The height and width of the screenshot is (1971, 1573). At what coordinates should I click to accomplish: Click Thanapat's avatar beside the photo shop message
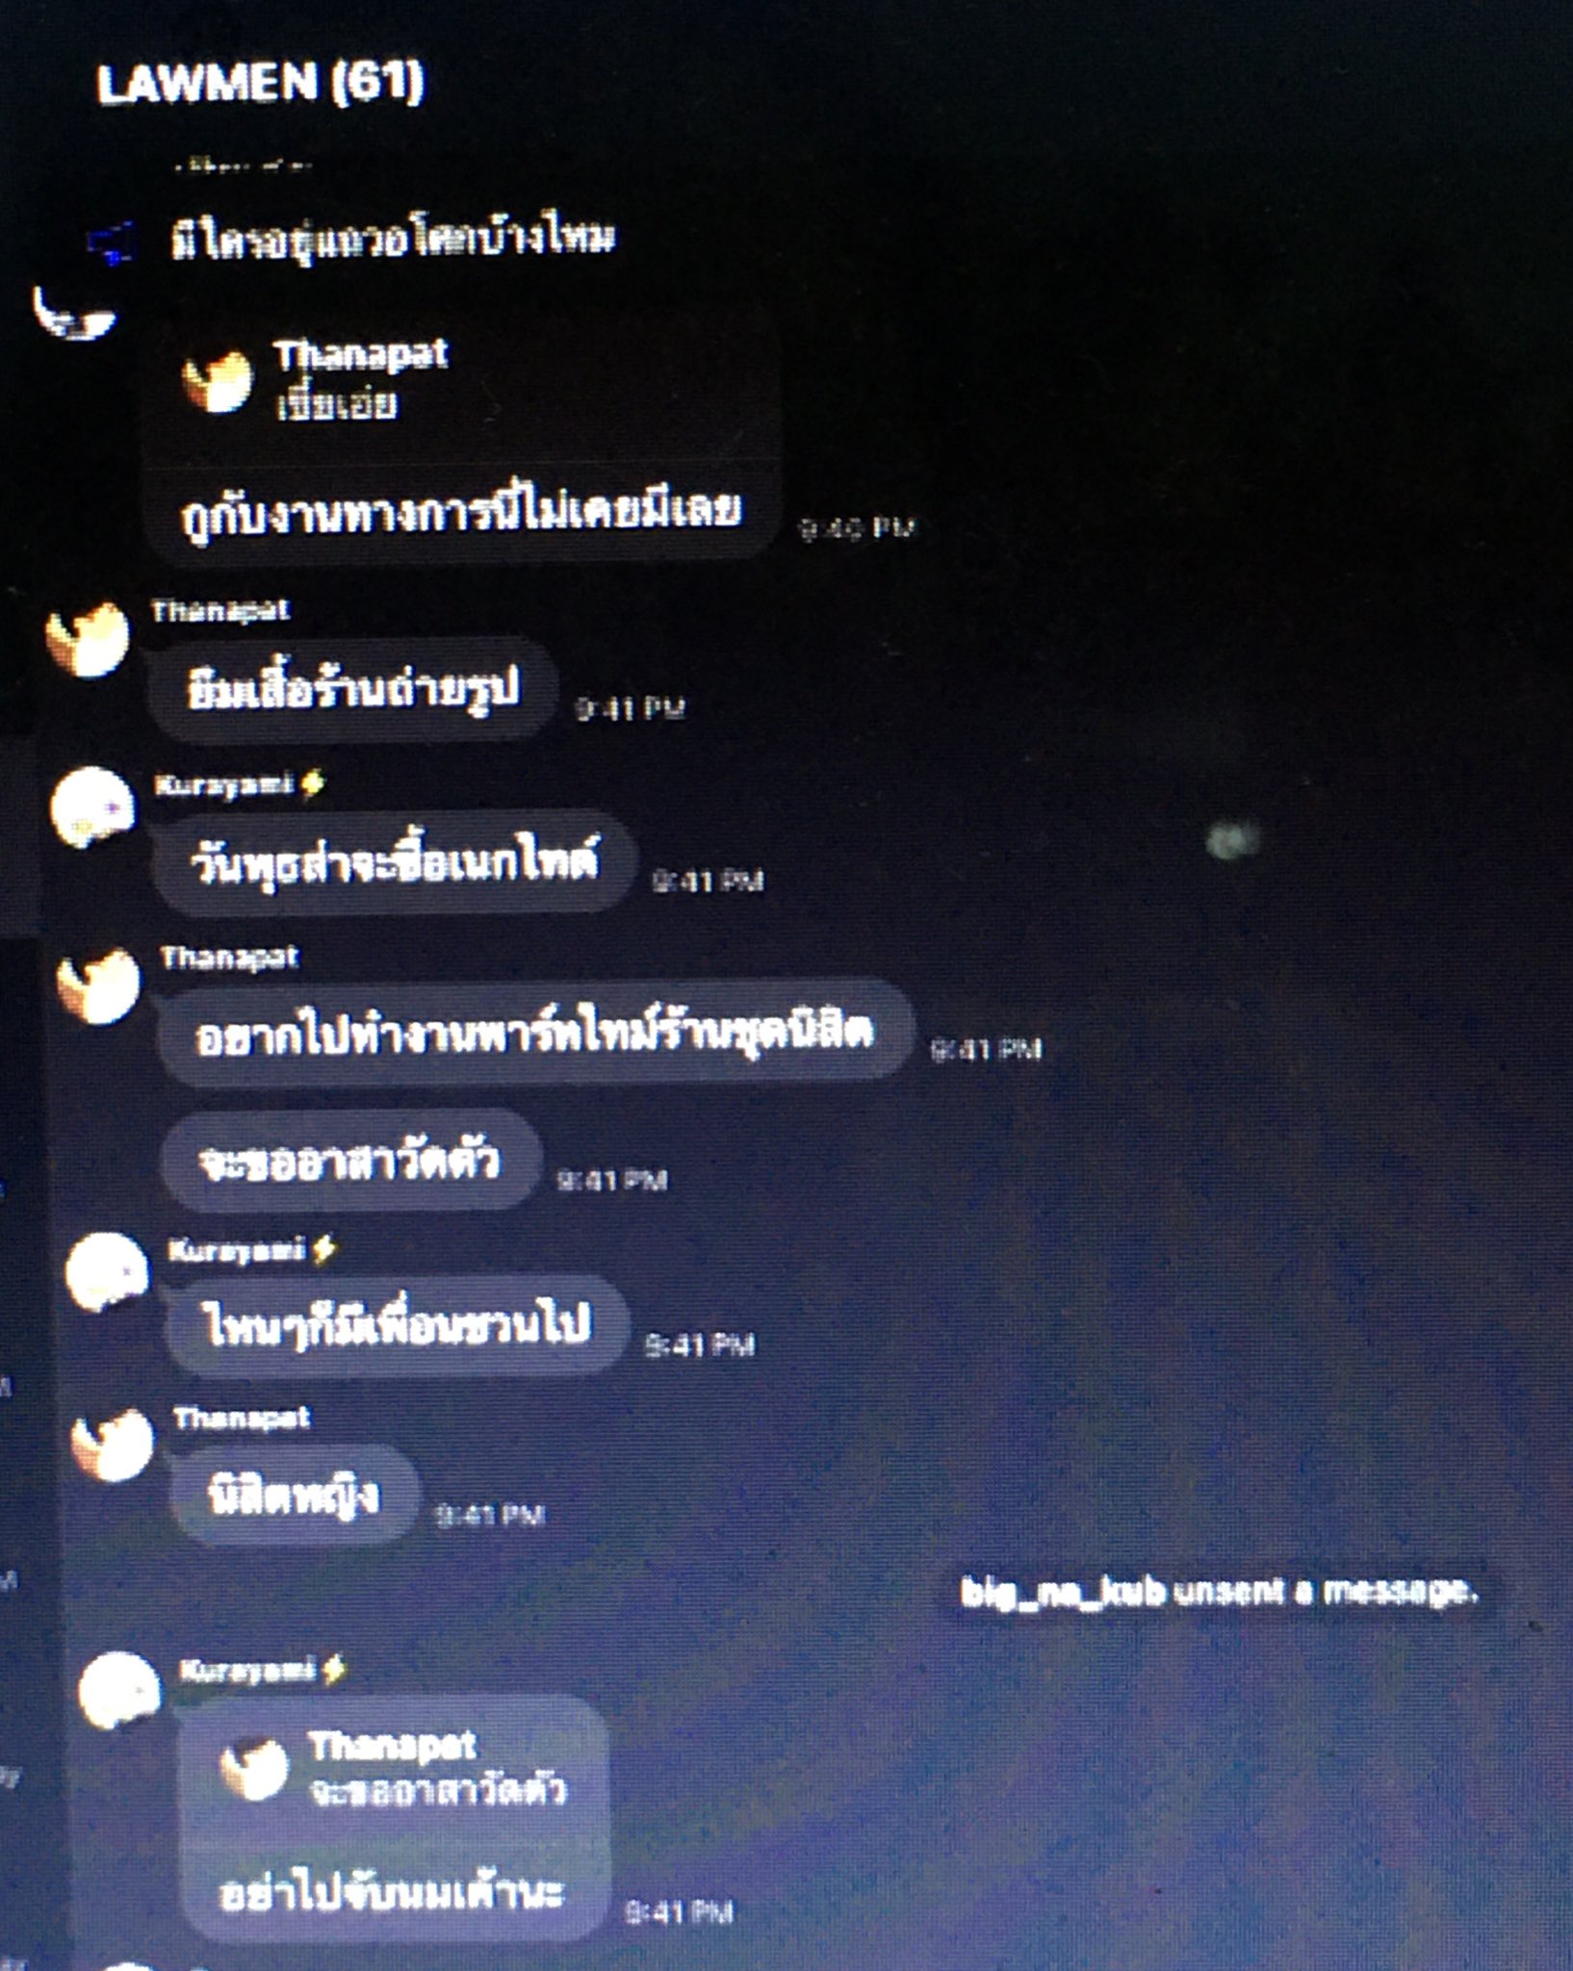click(x=88, y=638)
